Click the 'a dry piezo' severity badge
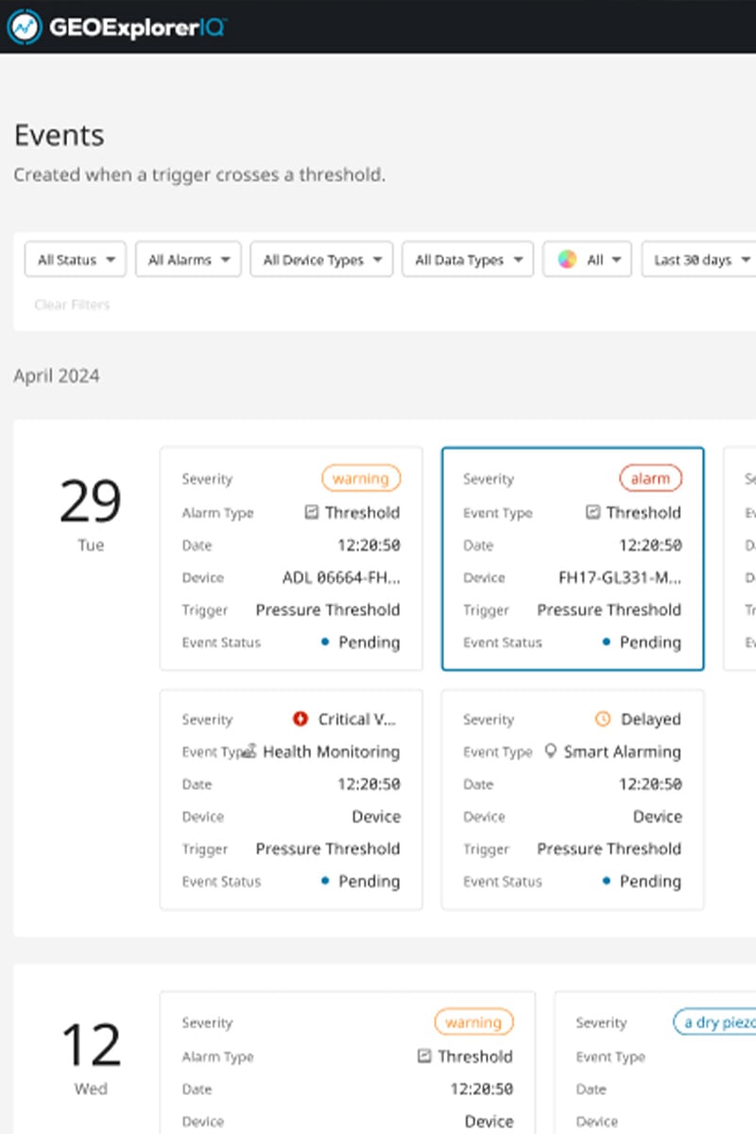The width and height of the screenshot is (756, 1134). tap(714, 1022)
